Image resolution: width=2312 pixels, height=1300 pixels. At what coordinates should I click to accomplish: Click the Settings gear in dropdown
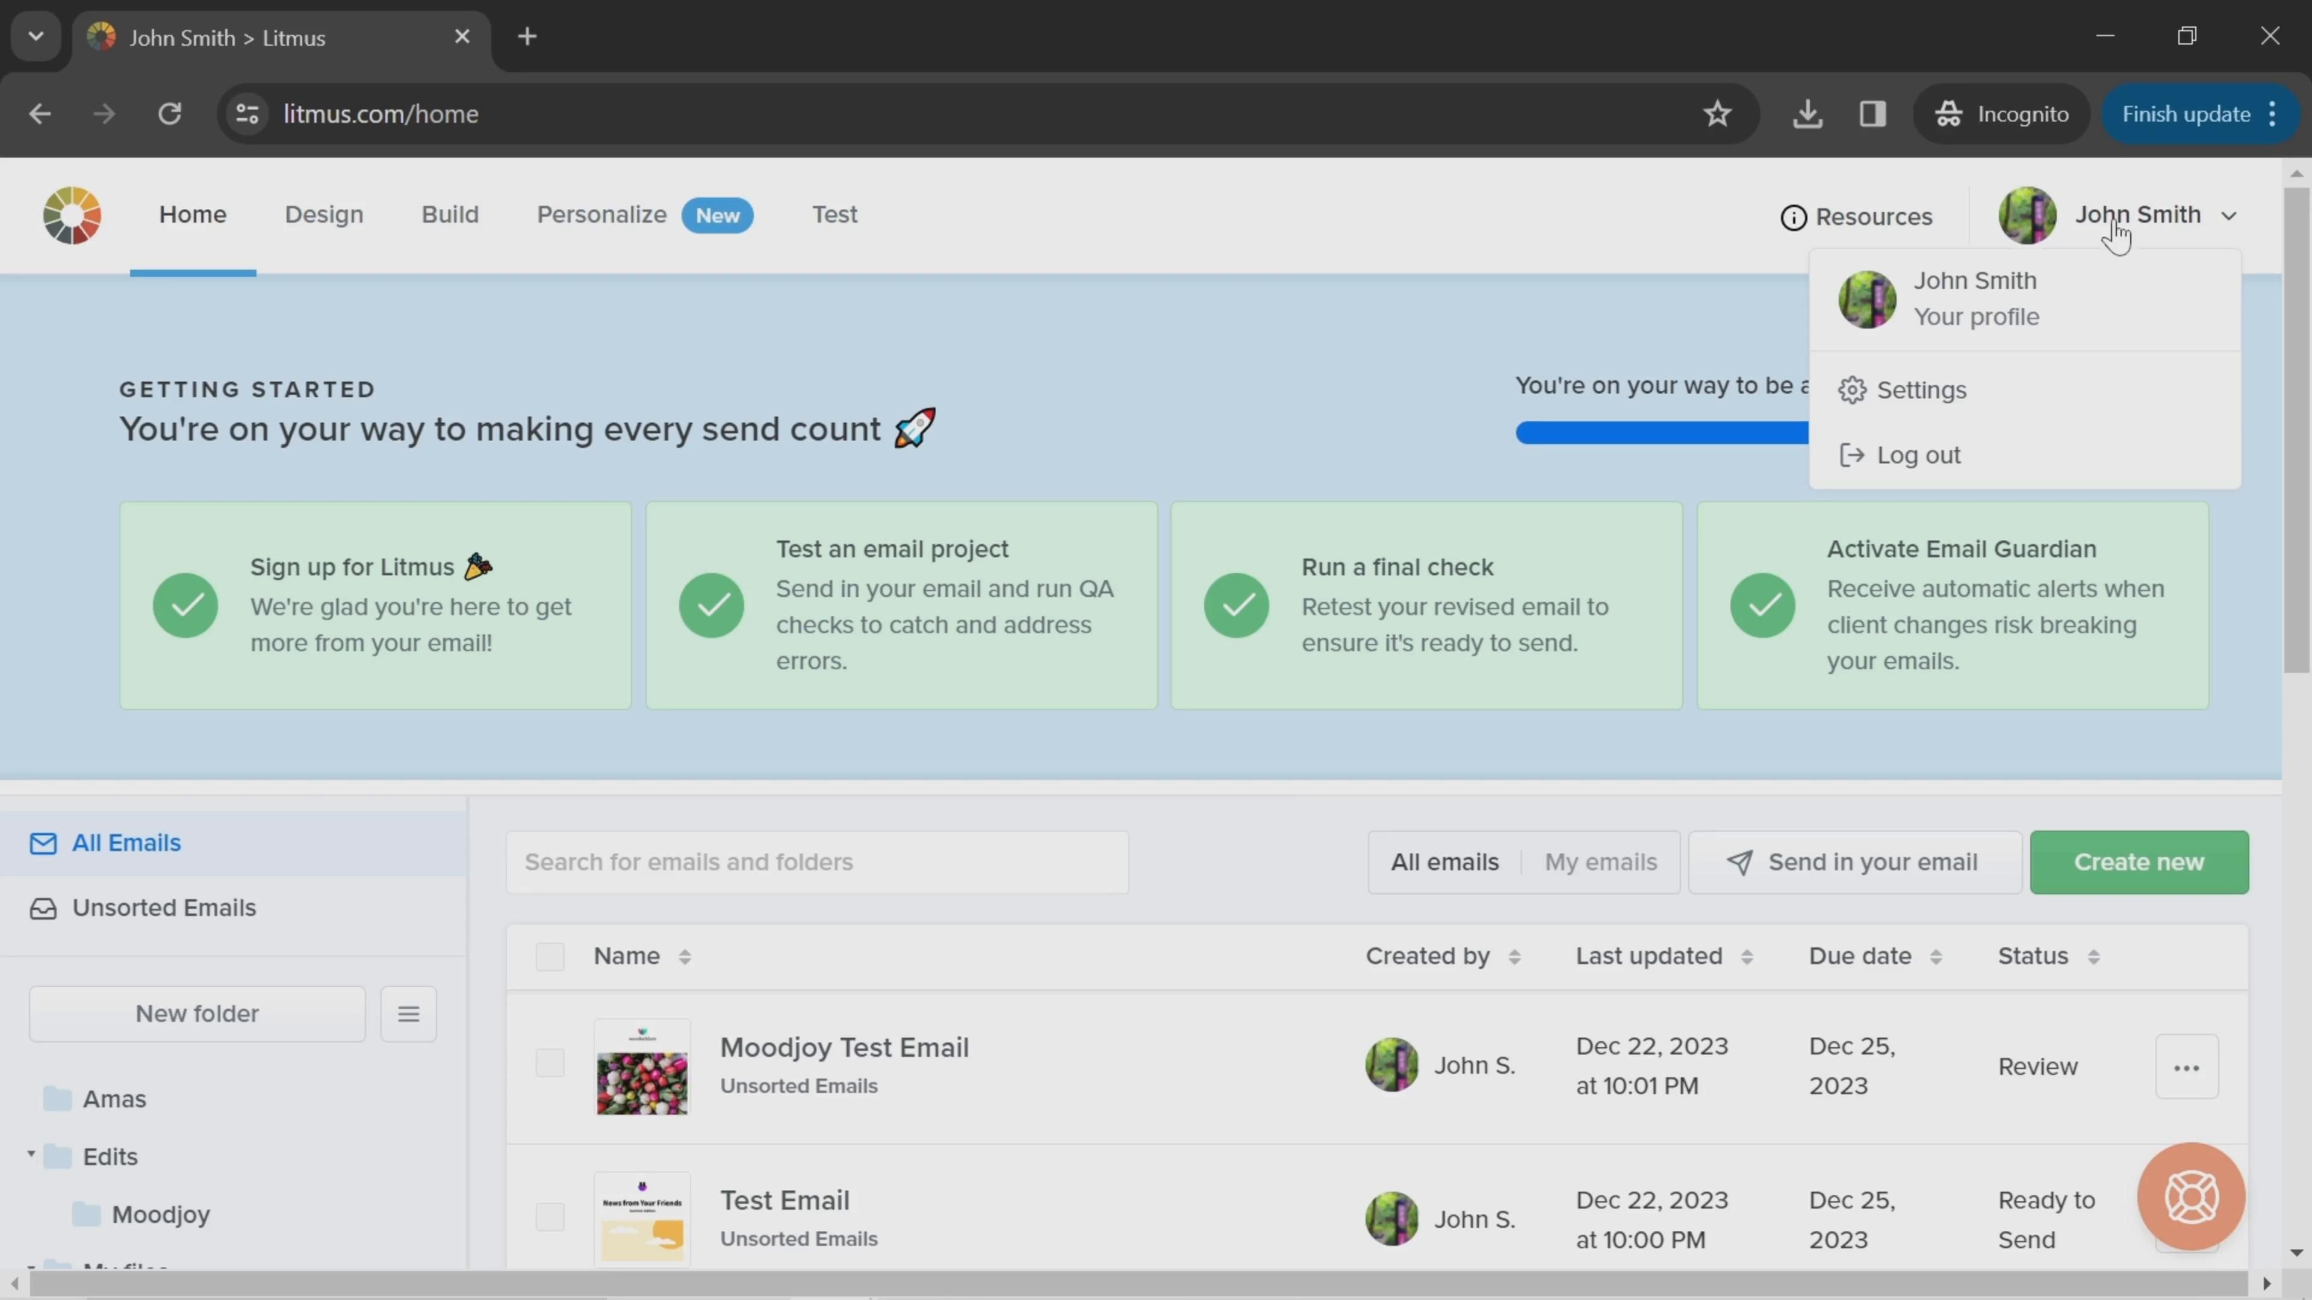click(x=1851, y=390)
